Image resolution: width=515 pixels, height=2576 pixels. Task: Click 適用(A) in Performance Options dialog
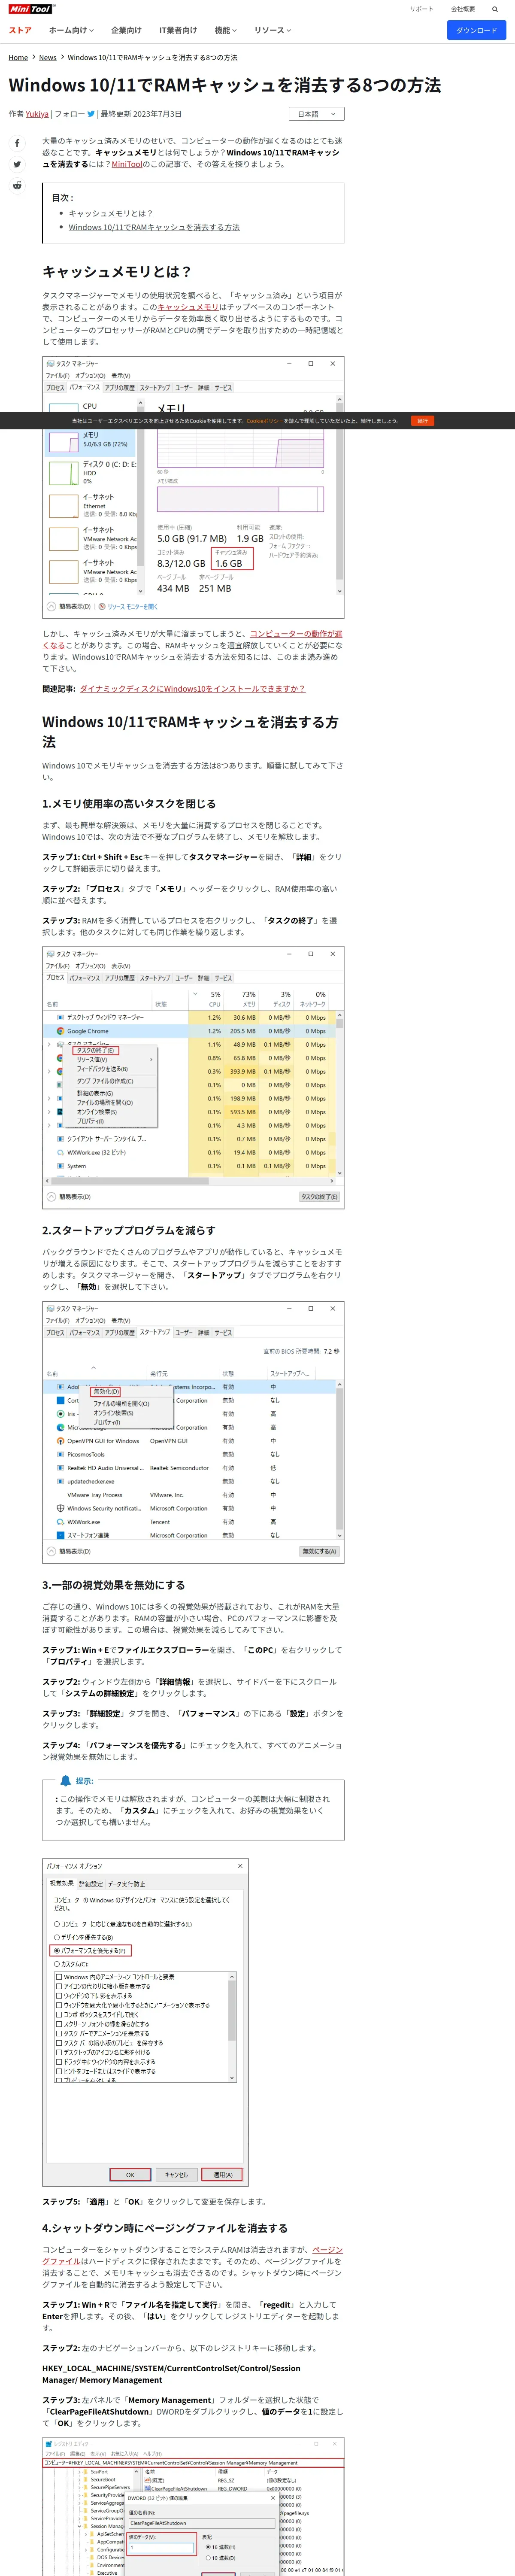222,2175
